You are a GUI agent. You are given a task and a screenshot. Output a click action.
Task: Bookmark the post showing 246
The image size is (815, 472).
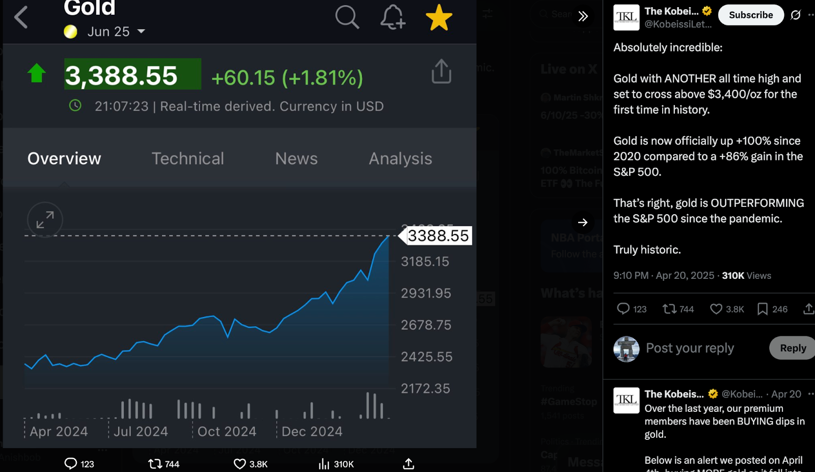click(763, 309)
